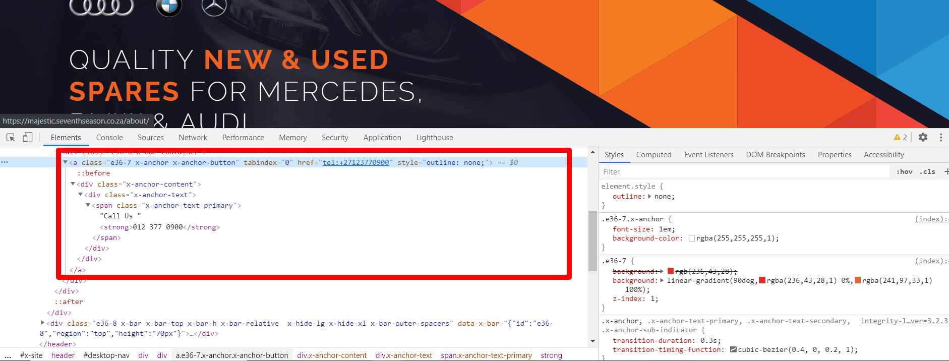Select header in the breadcrumb trail

coord(63,355)
